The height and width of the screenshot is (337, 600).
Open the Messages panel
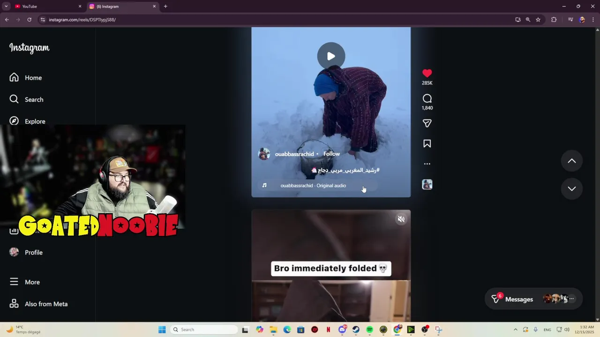pos(533,299)
